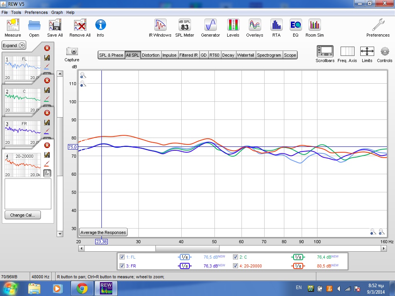
Task: Click the Measure icon
Action: (13, 25)
